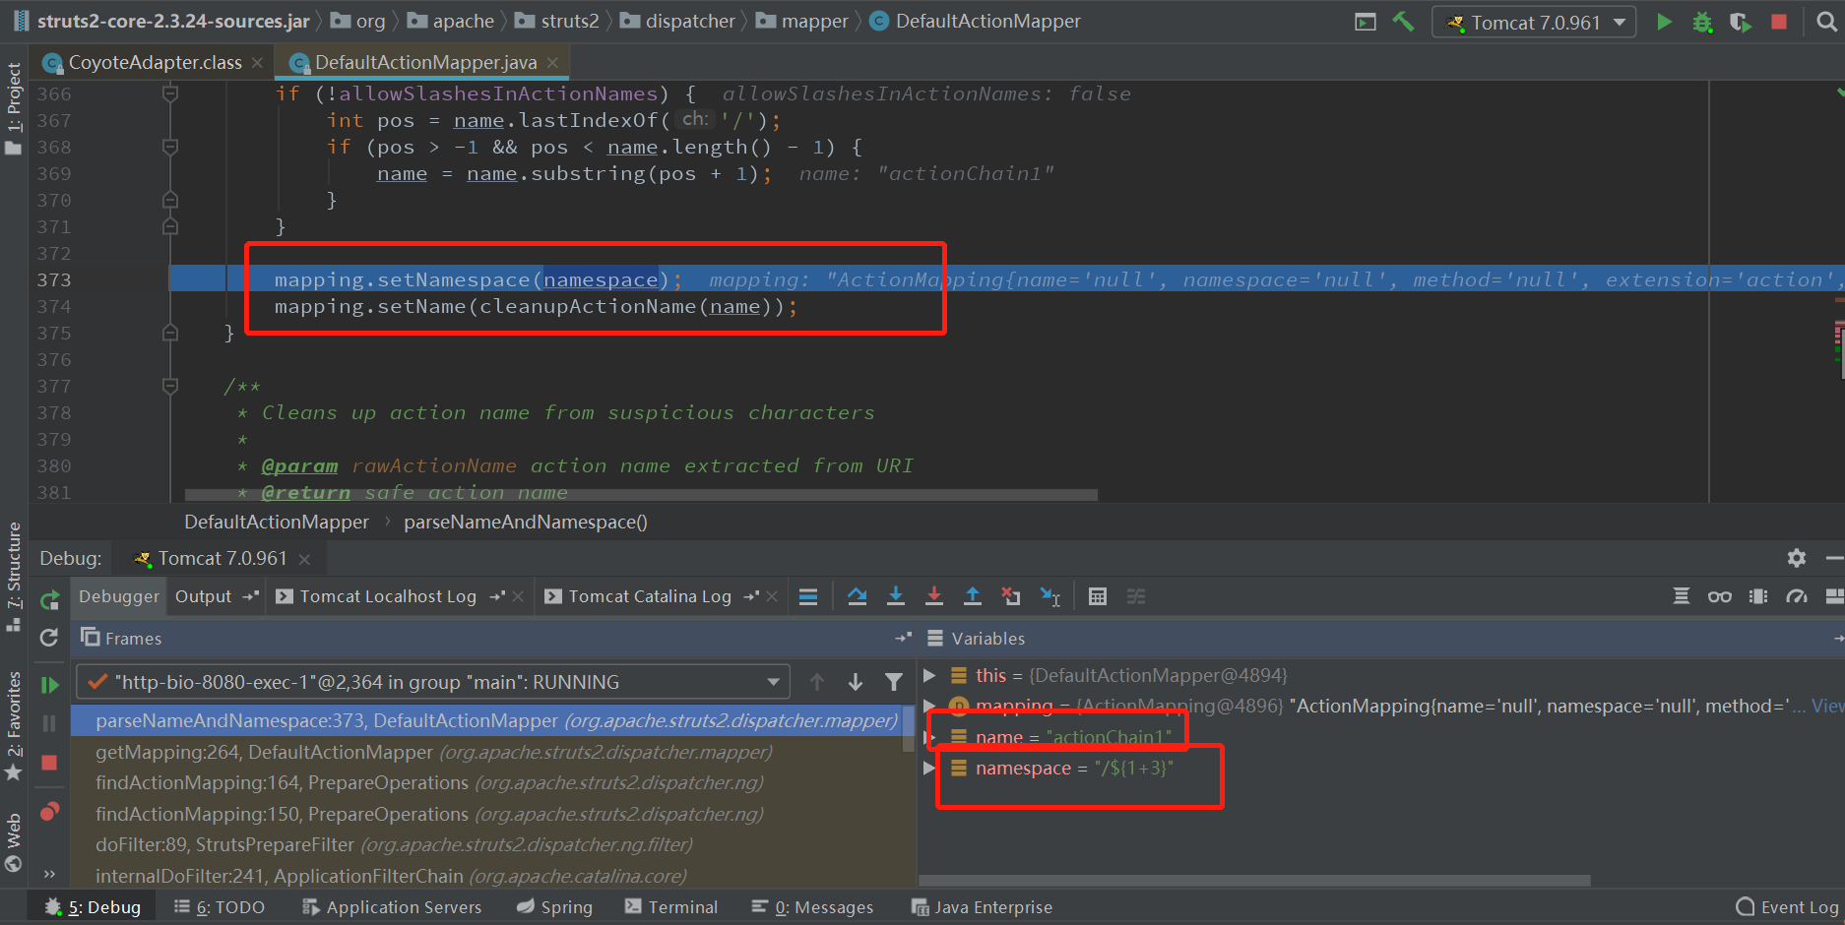Click the Pause Program icon in the debug sidebar
The width and height of the screenshot is (1845, 925).
click(49, 723)
